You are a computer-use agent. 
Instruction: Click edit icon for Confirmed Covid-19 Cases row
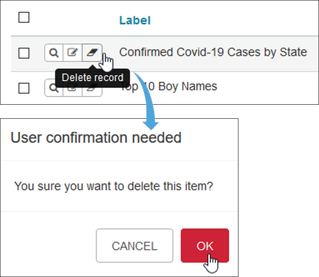click(73, 53)
